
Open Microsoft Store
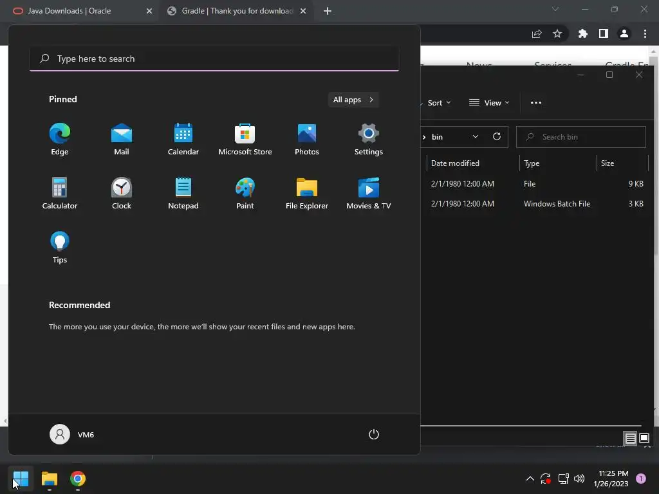(x=245, y=140)
